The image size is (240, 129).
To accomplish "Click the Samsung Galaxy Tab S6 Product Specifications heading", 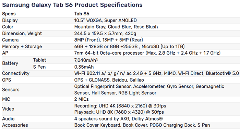I will (x=72, y=5).
